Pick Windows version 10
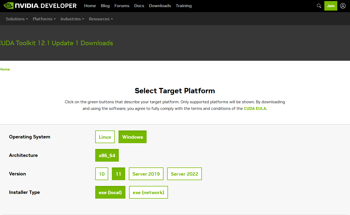Viewport: 350px width, 215px height. pyautogui.click(x=102, y=174)
